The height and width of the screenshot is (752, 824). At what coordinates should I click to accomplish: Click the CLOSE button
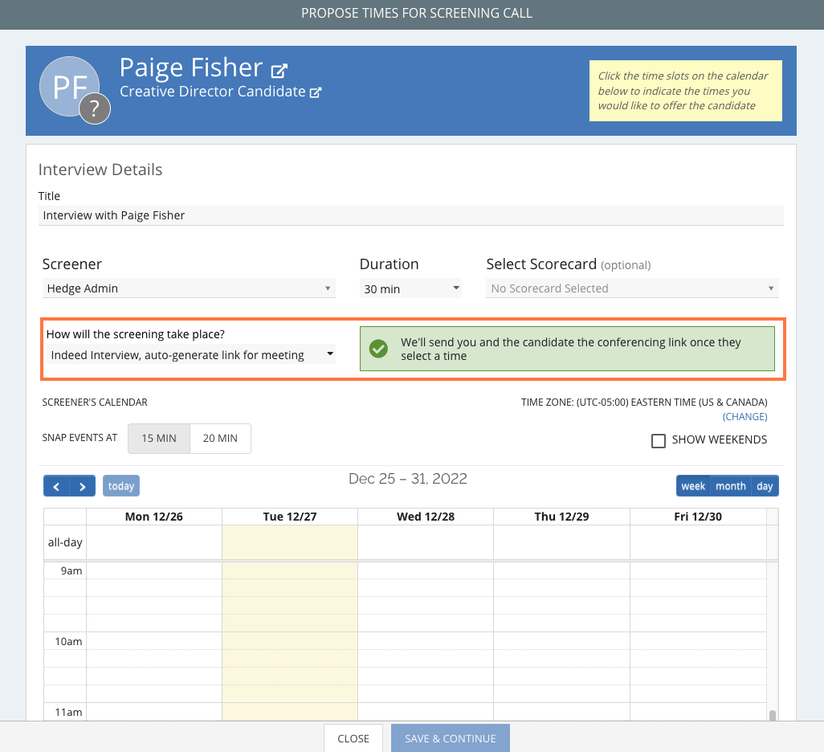(353, 738)
